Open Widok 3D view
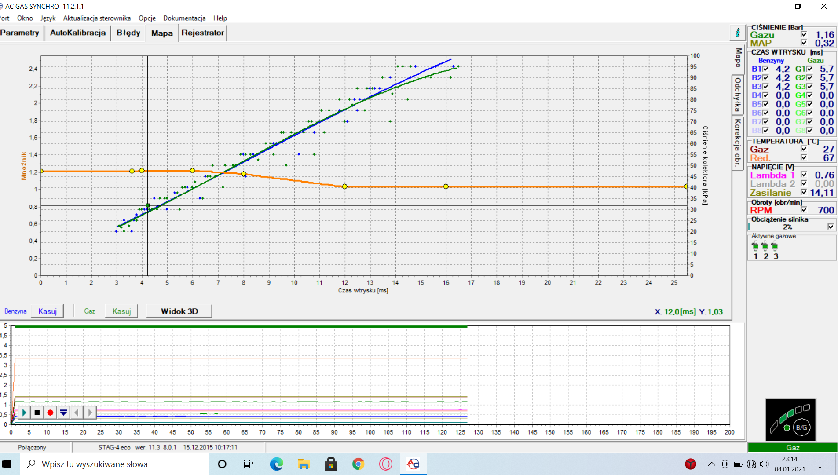Viewport: 838px width, 475px height. tap(179, 311)
